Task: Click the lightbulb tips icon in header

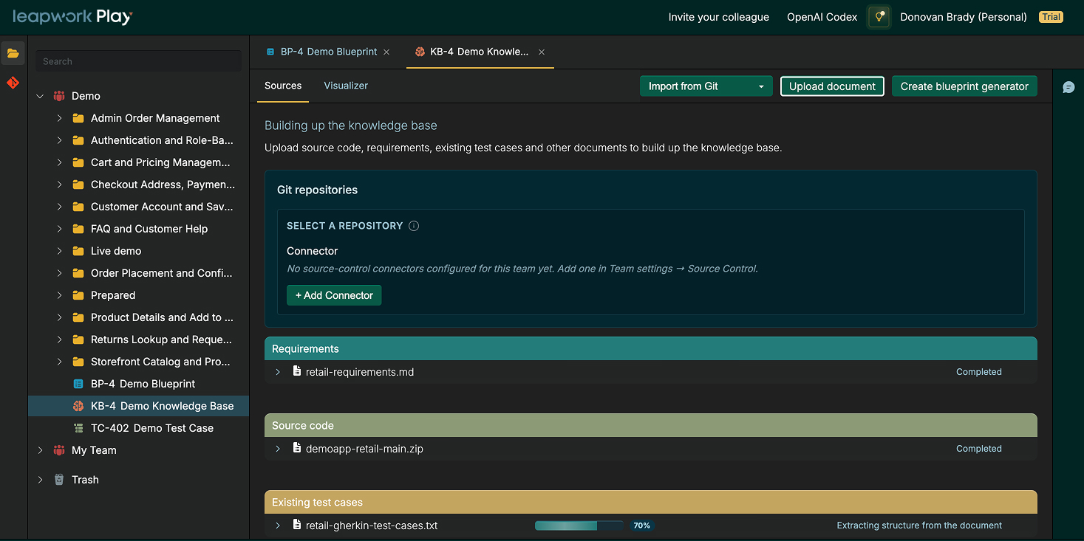Action: 879,17
